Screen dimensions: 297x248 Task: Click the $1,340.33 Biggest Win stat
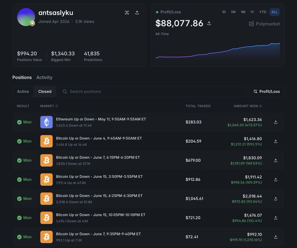point(63,56)
